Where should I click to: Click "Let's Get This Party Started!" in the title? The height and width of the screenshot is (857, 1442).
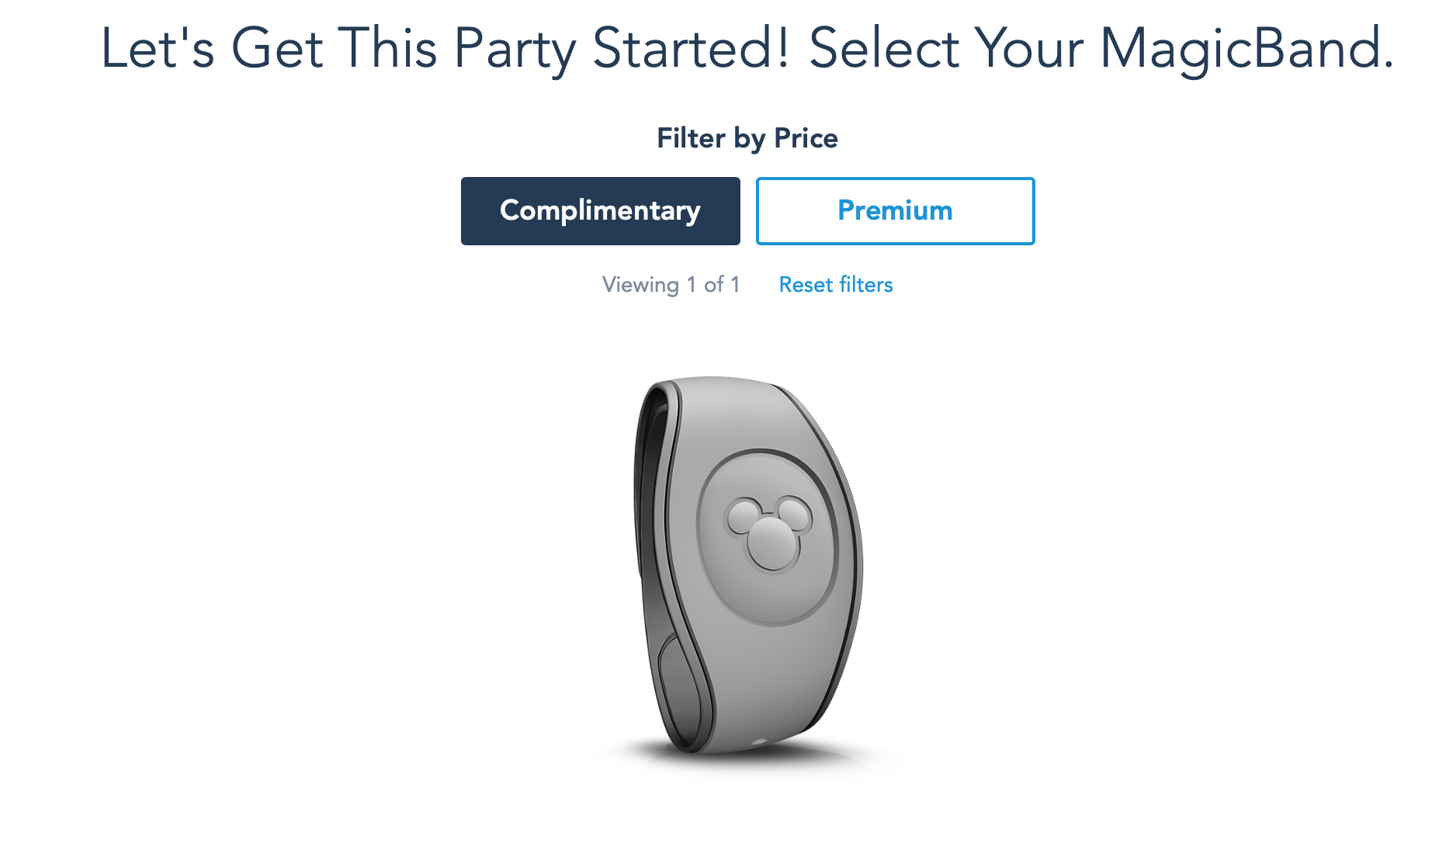445,48
